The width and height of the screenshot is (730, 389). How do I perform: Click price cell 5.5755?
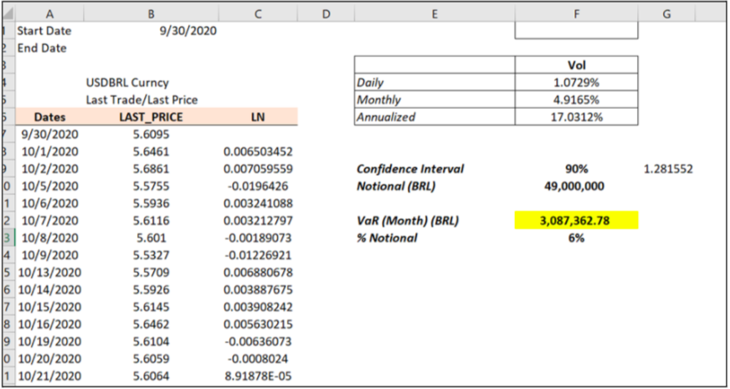[x=152, y=186]
